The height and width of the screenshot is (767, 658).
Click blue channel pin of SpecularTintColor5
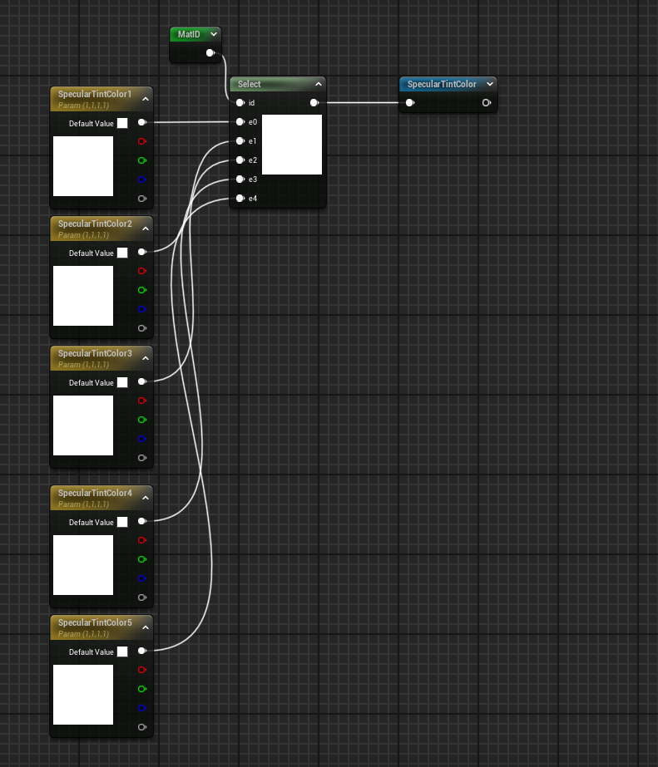point(141,708)
